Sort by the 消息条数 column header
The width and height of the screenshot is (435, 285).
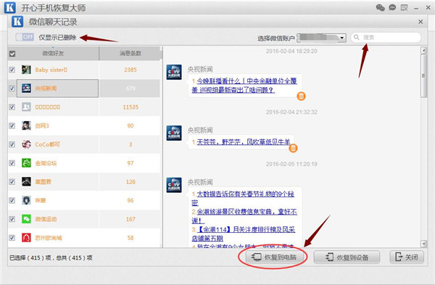pos(130,53)
